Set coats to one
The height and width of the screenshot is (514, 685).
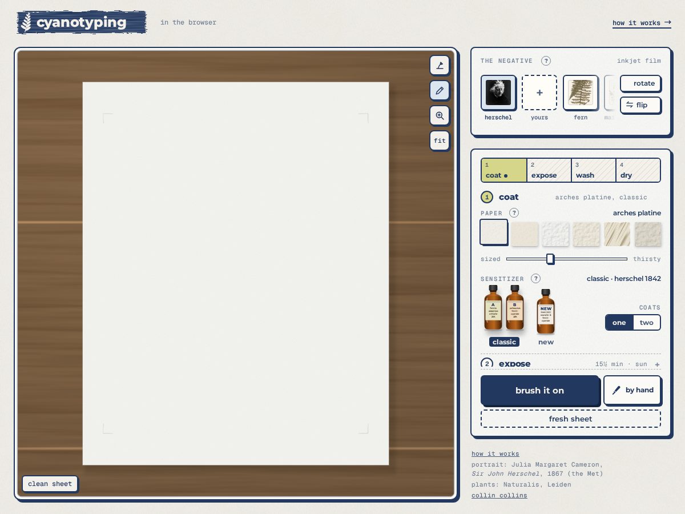coord(619,323)
